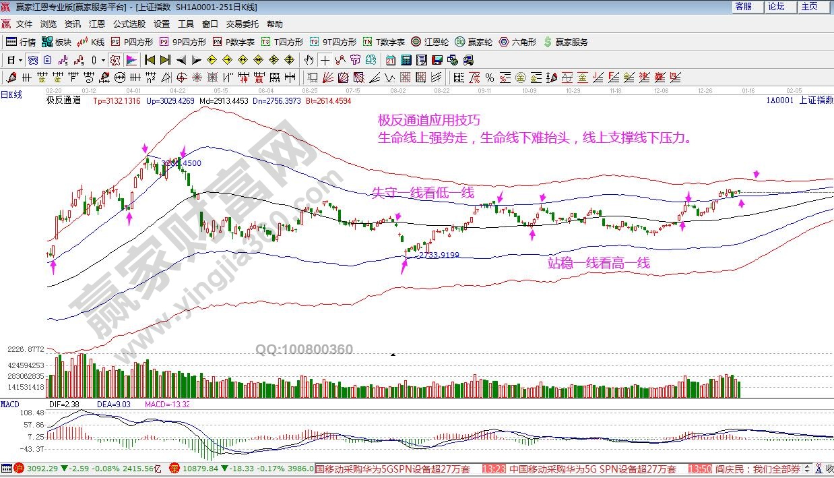Image resolution: width=834 pixels, height=478 pixels.
Task: Jump to first bar with skip-back button
Action: tap(150, 60)
